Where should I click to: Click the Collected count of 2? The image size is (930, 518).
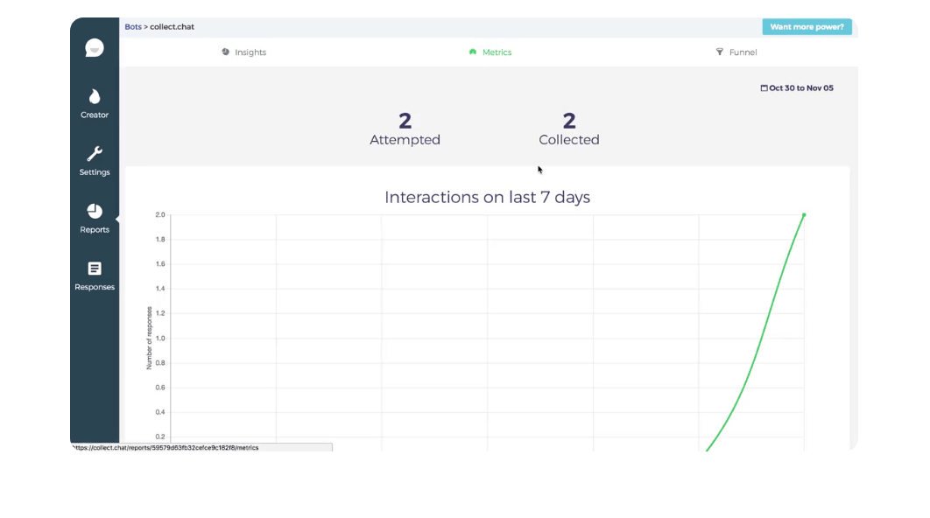[x=569, y=121]
